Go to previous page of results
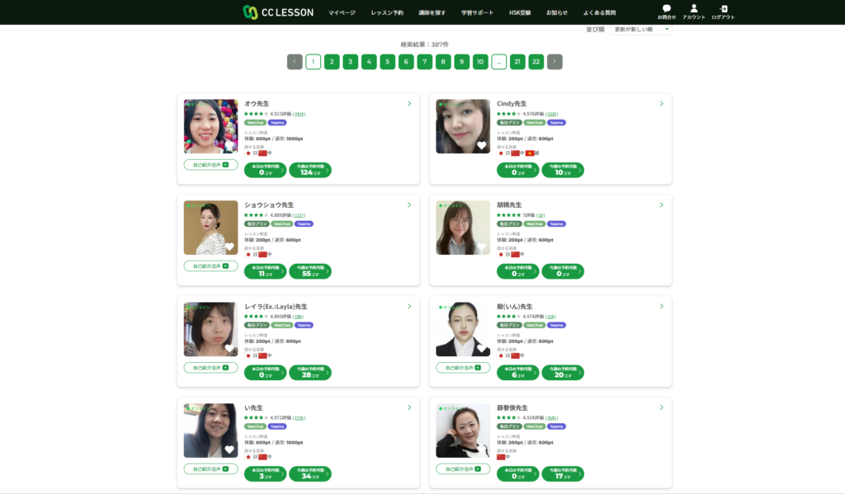The width and height of the screenshot is (845, 494). [295, 62]
